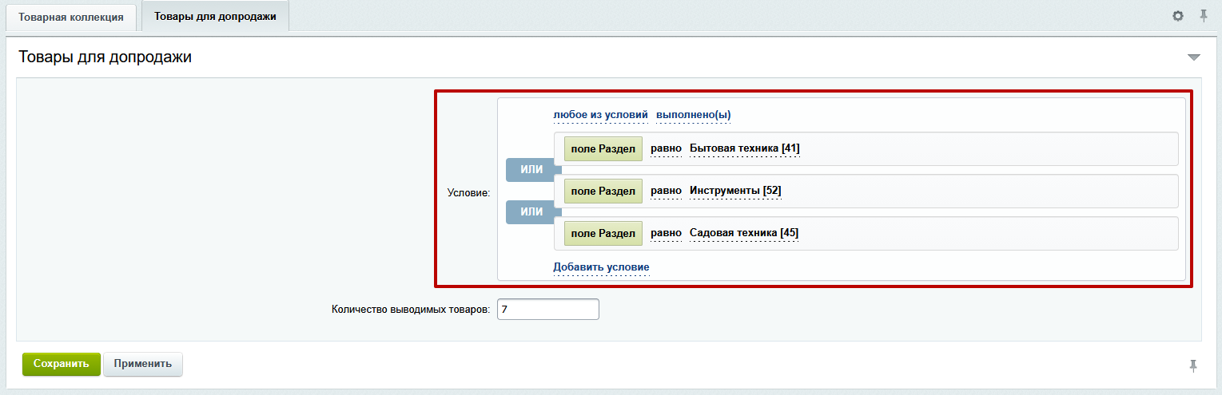The height and width of the screenshot is (395, 1222).
Task: Click the равно operator for Бытовая техника
Action: (666, 148)
